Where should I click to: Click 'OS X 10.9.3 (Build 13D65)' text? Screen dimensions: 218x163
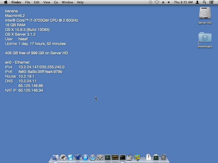[x=27, y=30]
